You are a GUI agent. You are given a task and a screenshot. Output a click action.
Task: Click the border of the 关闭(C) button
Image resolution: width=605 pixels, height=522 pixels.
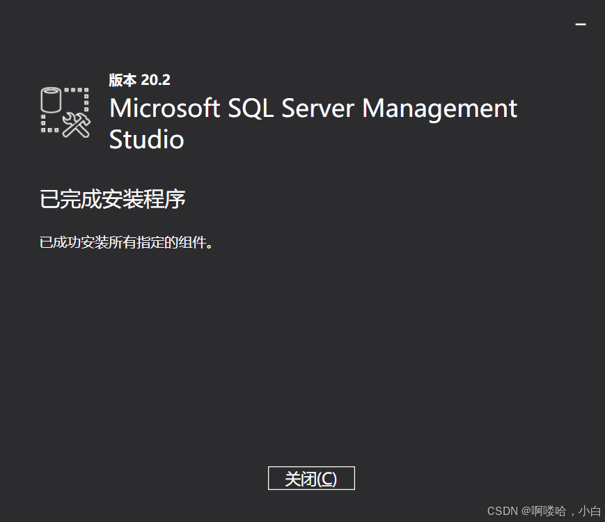pos(311,468)
